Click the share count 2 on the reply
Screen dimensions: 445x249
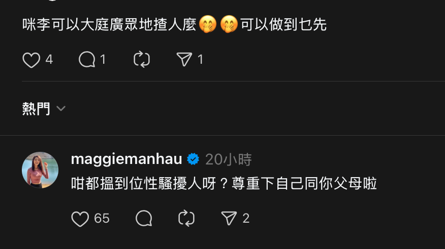pos(246,218)
